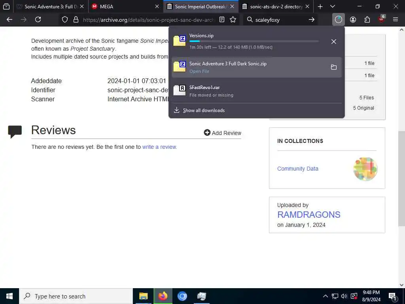Click the Reviews speech bubble icon
The height and width of the screenshot is (304, 405).
15,131
